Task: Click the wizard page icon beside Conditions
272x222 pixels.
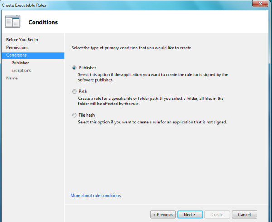Action: point(13,21)
